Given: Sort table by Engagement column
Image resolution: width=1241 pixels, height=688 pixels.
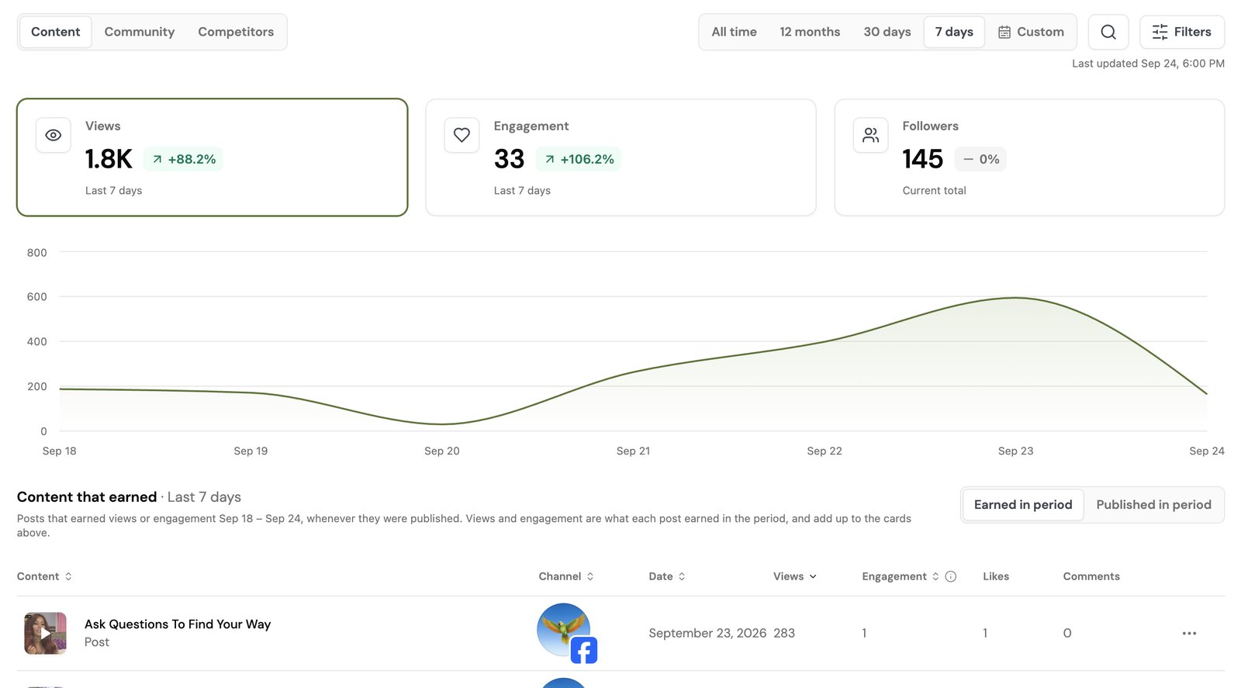Looking at the screenshot, I should 901,576.
